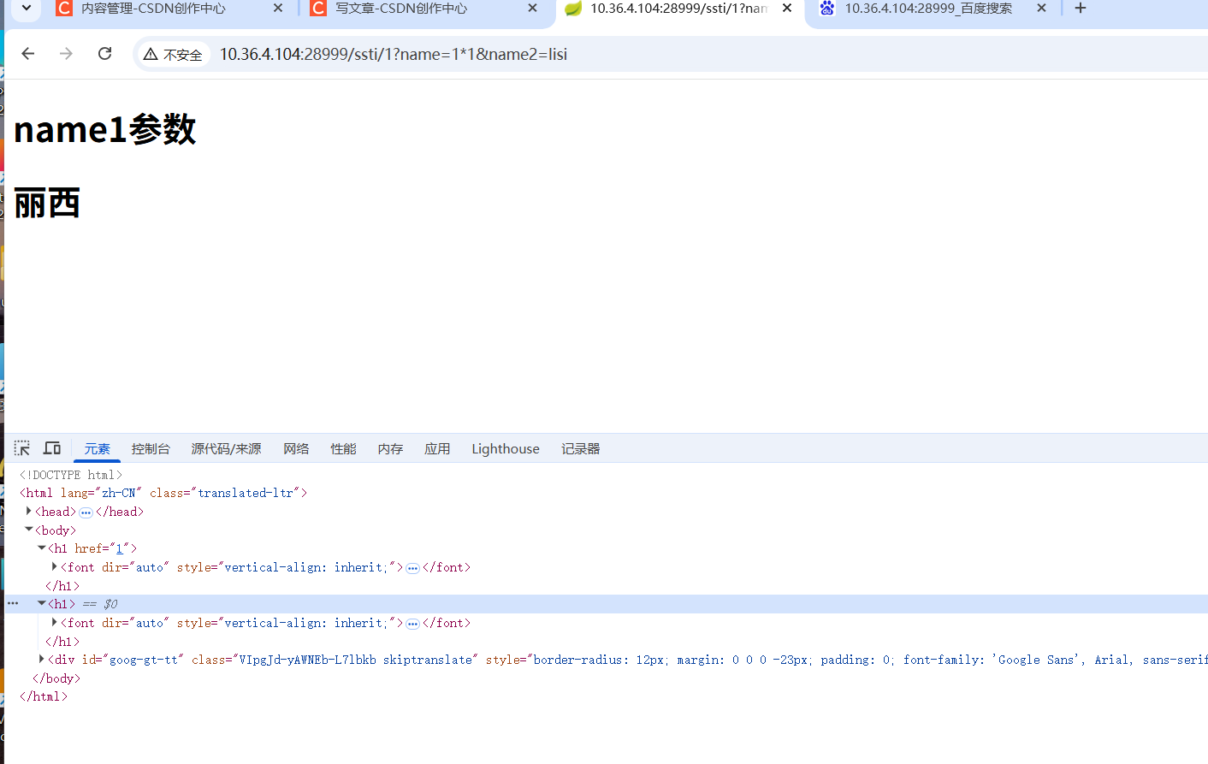1208x764 pixels.
Task: Select the <!DOCTYPE html> line
Action: click(x=71, y=475)
